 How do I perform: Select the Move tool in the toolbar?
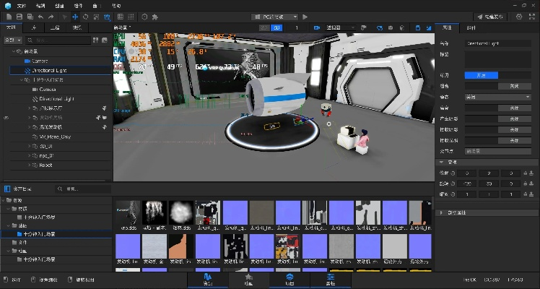[x=76, y=16]
